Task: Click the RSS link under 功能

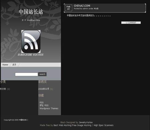Action: click(42, 103)
